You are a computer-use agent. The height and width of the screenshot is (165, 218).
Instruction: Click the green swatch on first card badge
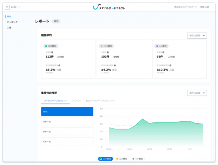46,46
